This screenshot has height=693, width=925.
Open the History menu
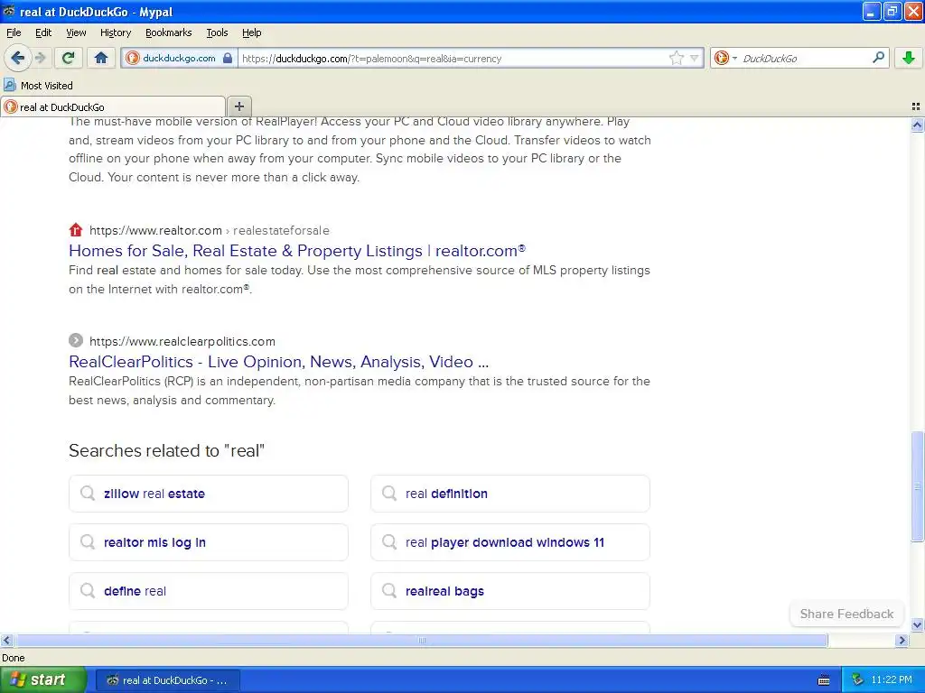coord(116,32)
